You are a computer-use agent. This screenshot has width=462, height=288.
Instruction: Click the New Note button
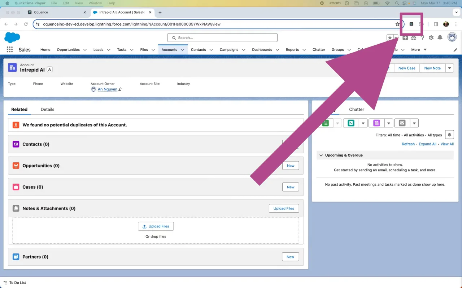point(432,68)
